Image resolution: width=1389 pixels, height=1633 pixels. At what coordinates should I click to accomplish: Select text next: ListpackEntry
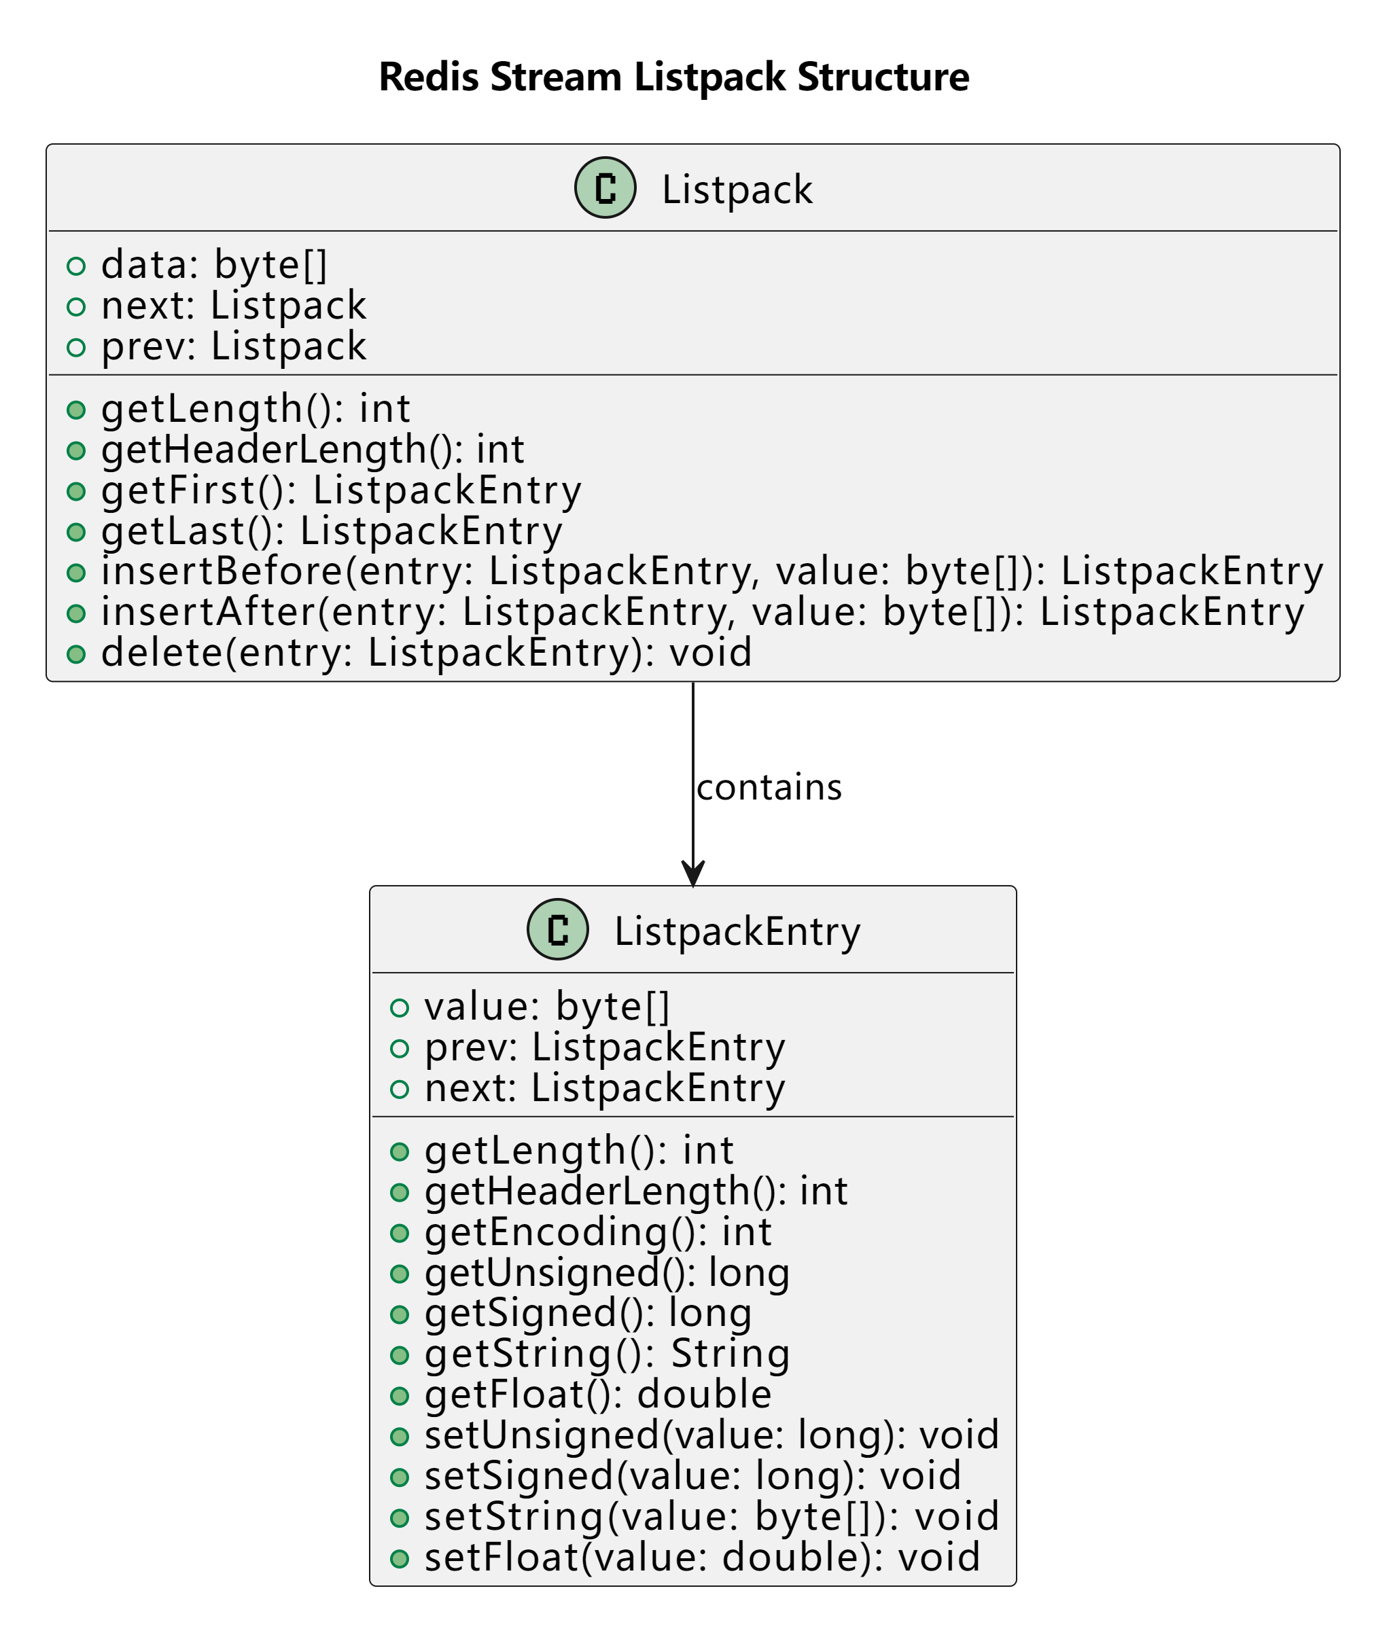605,1089
